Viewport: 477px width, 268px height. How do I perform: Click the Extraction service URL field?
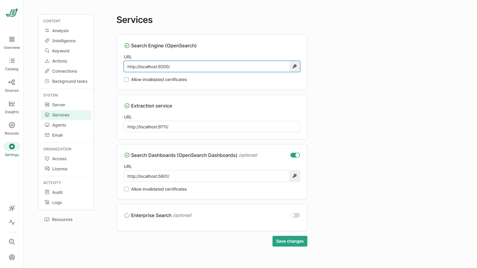click(212, 127)
